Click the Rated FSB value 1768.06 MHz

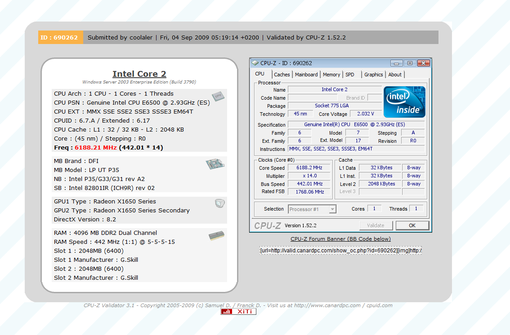click(x=309, y=192)
